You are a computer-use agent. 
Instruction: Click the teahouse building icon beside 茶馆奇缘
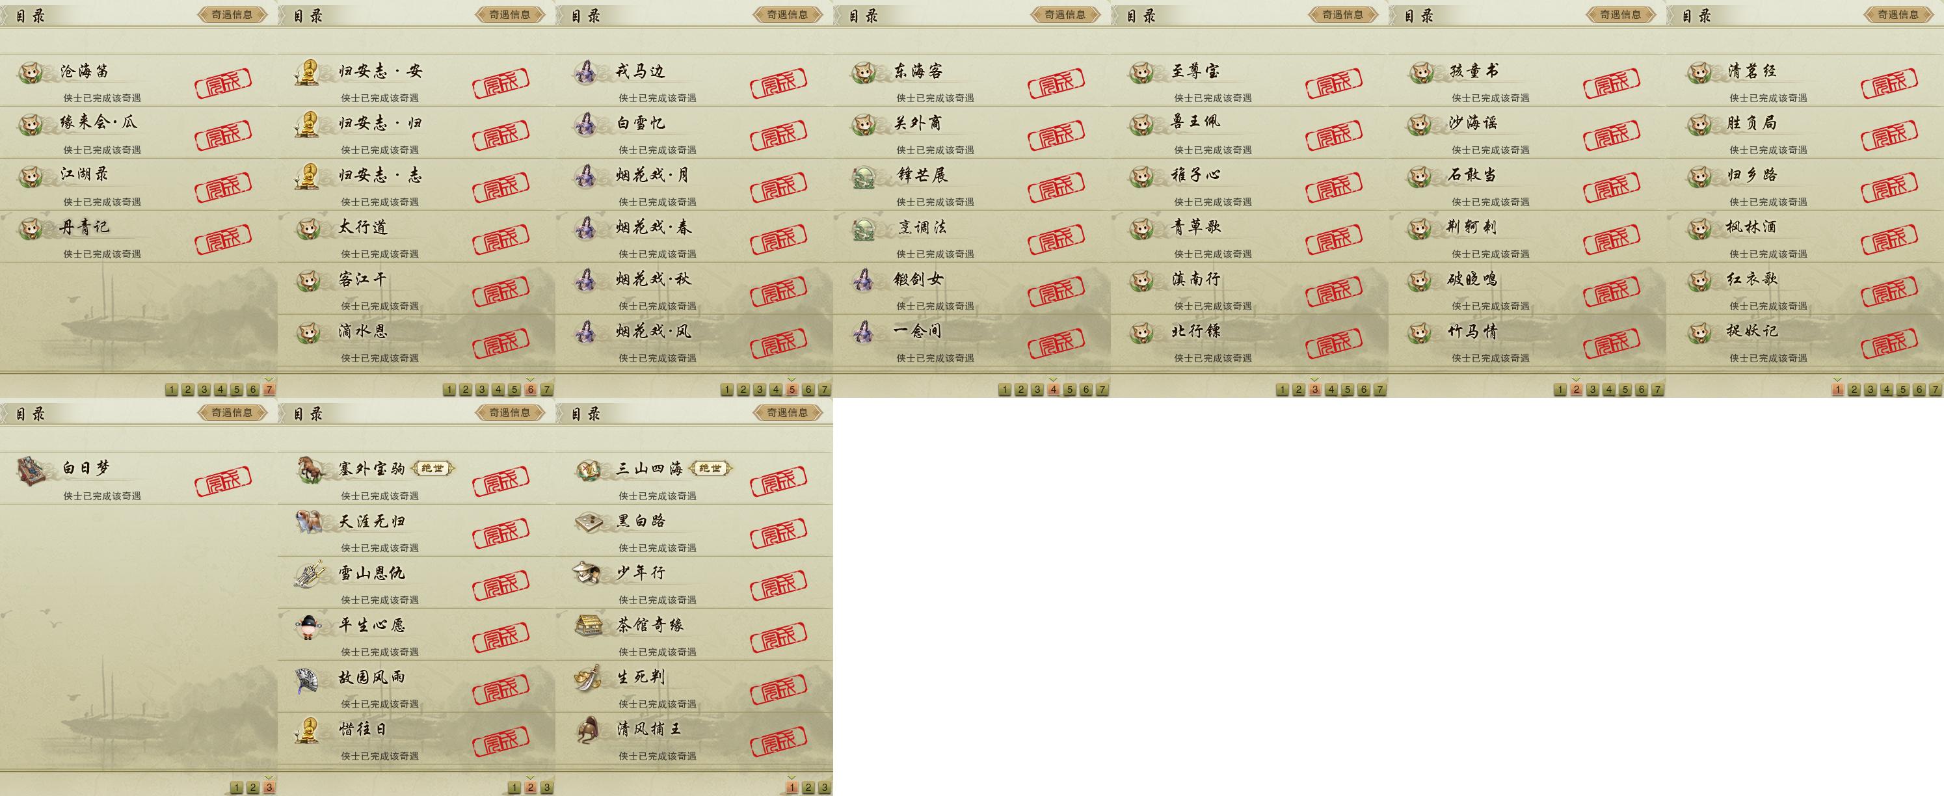pos(588,626)
